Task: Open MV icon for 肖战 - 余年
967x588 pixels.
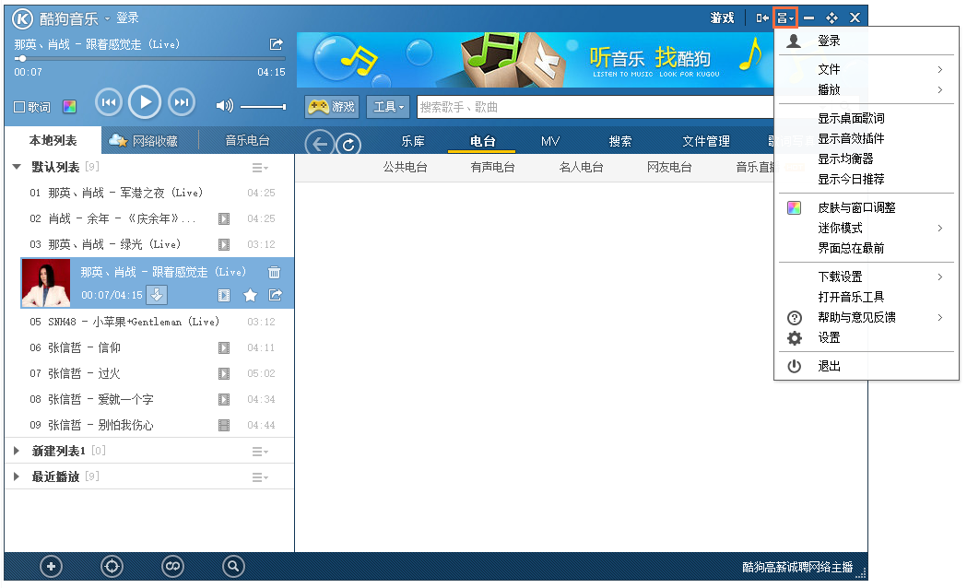Action: click(x=224, y=218)
